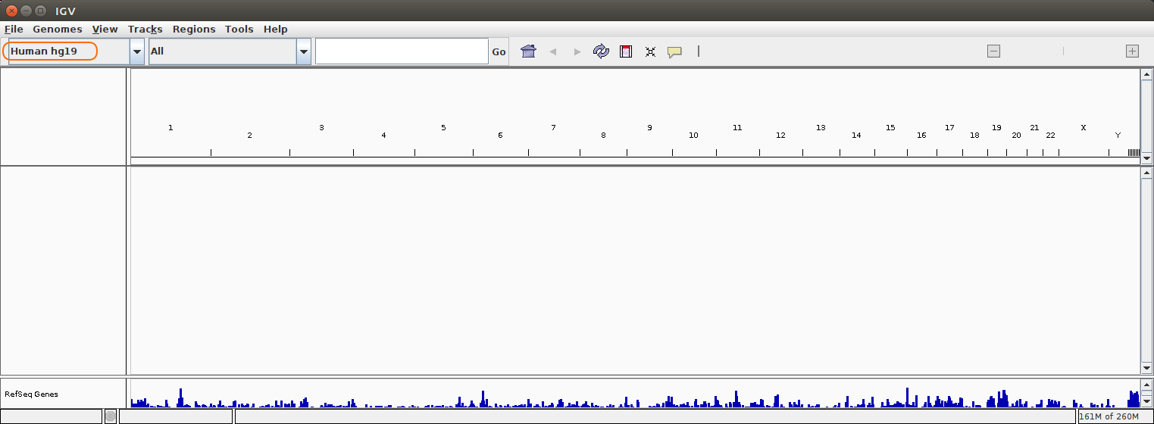
Task: Jump to chromosome 19 label
Action: point(996,128)
